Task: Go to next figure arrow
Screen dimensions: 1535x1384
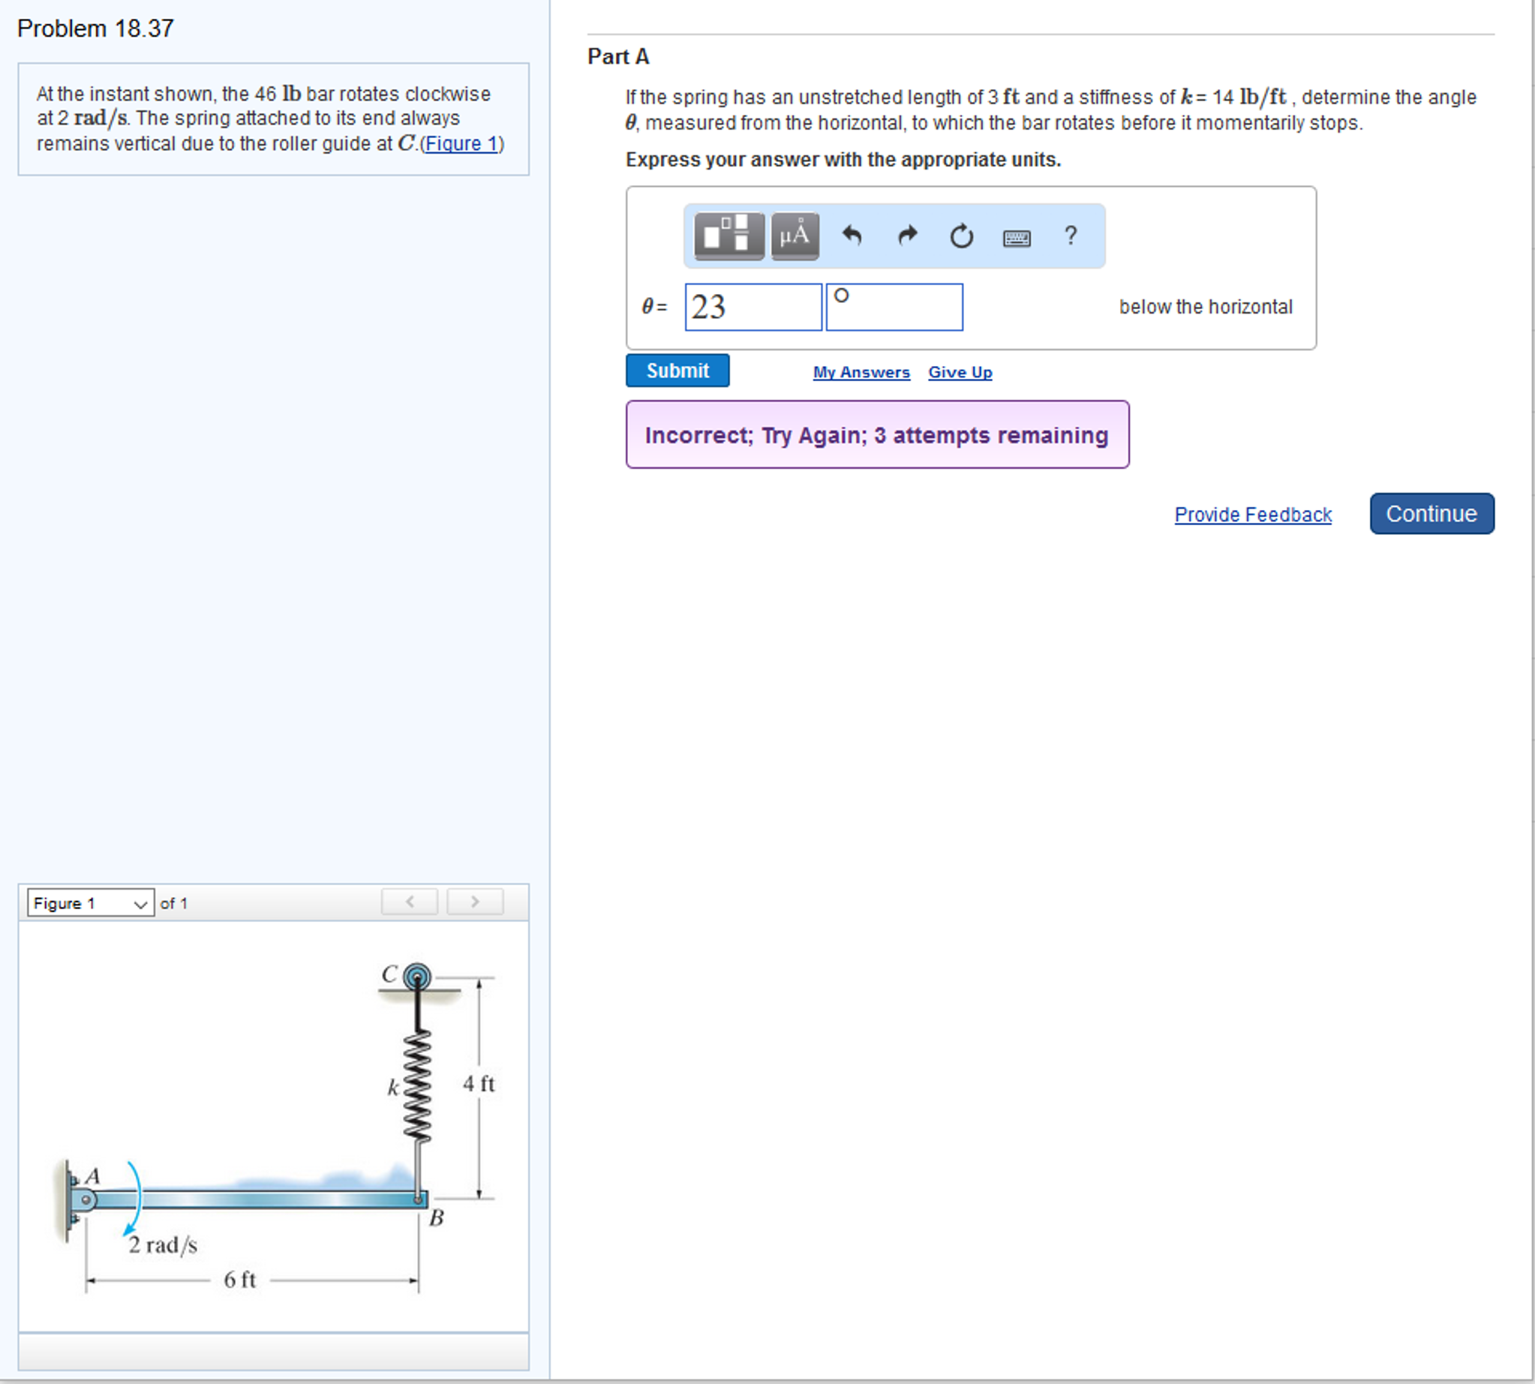Action: (x=475, y=902)
